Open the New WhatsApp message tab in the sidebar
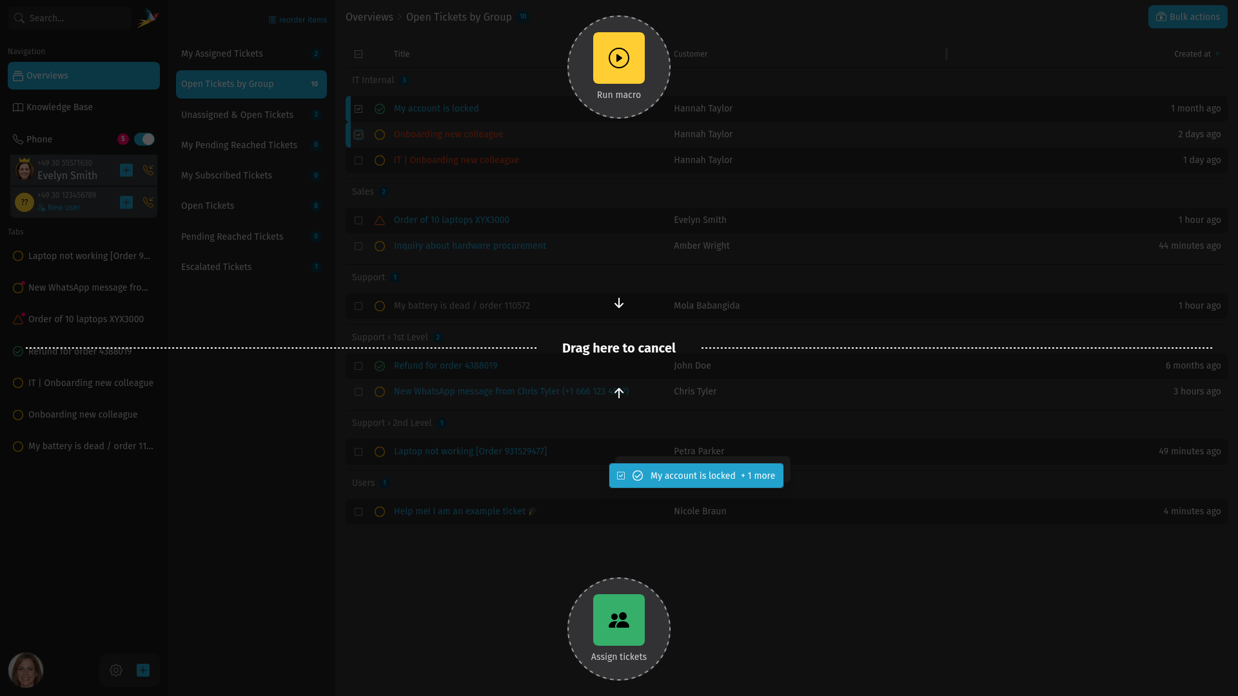 (x=84, y=287)
